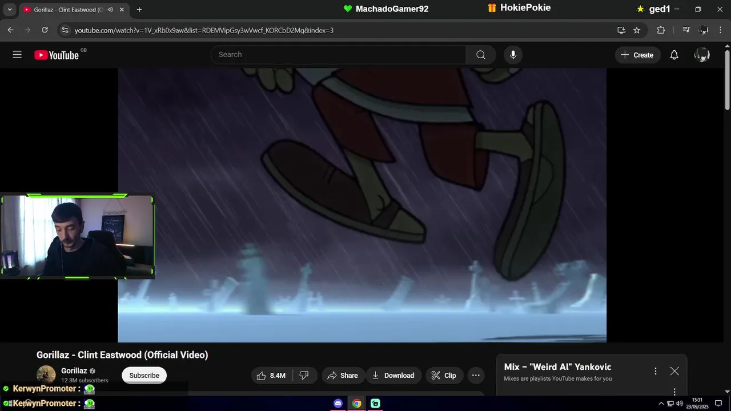
Task: Click the Mix – "Weird Al" Yankovic title
Action: [557, 367]
